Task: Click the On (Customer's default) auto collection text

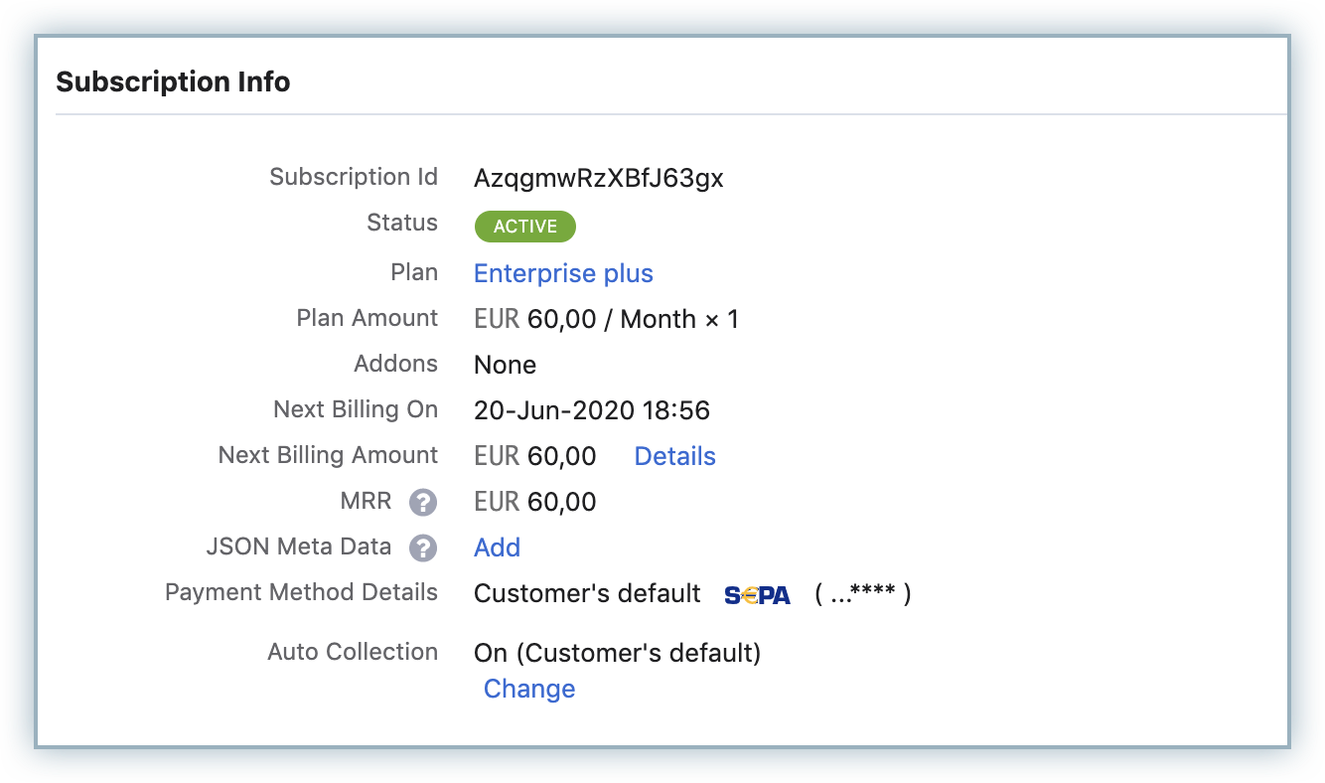Action: coord(617,653)
